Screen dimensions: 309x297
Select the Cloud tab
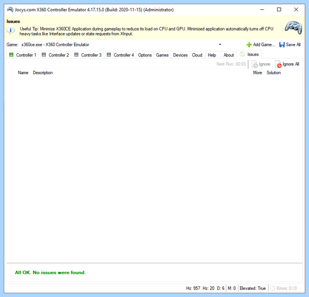[x=197, y=55]
